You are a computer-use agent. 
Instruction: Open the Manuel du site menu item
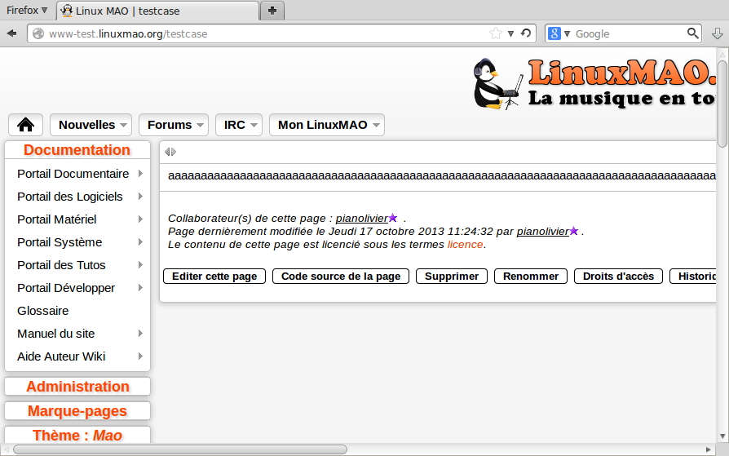pos(55,333)
